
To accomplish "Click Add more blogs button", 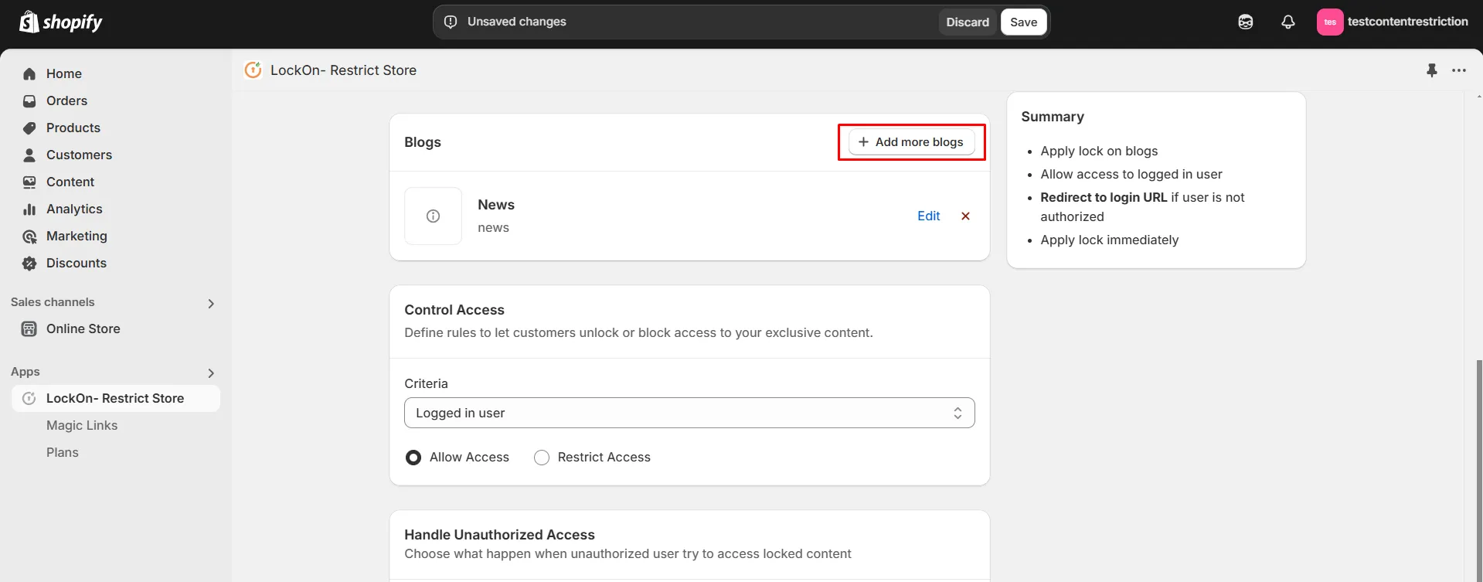I will coord(912,142).
